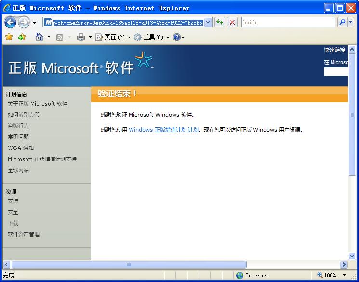Viewport: 359px width, 282px height.
Task: Maximize the Internet Explorer window
Action: tap(340, 8)
